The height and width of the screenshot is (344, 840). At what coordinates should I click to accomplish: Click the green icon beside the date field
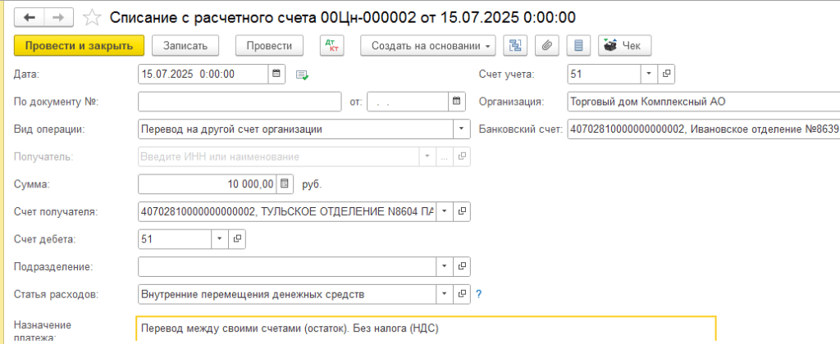302,75
